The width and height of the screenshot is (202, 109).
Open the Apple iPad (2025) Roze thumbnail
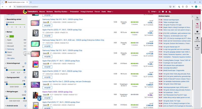35,64
